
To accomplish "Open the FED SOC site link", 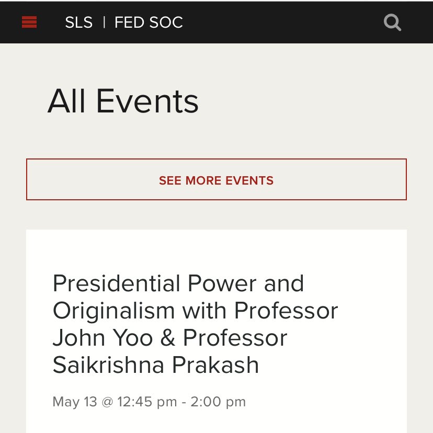I will [x=149, y=22].
